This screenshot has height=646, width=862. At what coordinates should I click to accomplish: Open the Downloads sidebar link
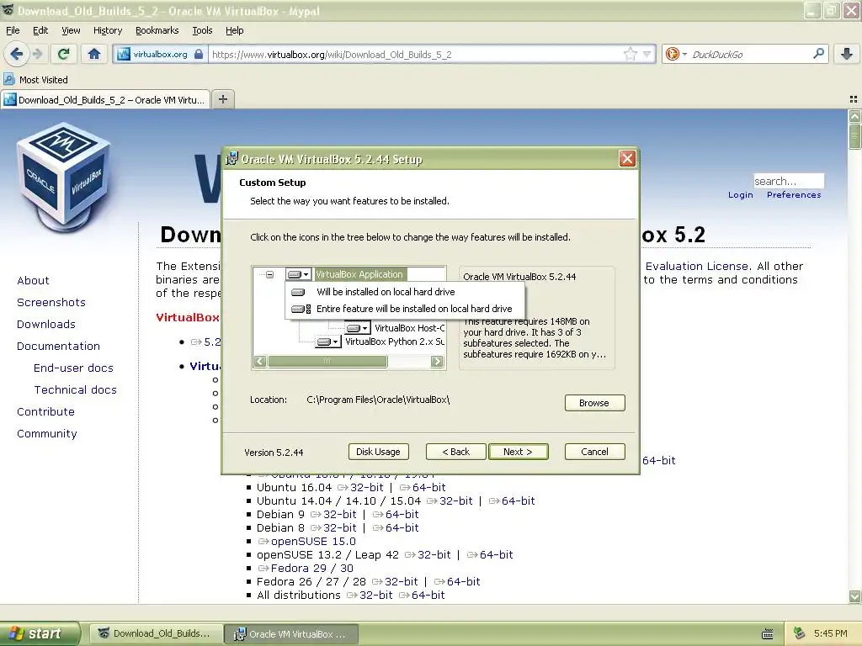pyautogui.click(x=46, y=325)
